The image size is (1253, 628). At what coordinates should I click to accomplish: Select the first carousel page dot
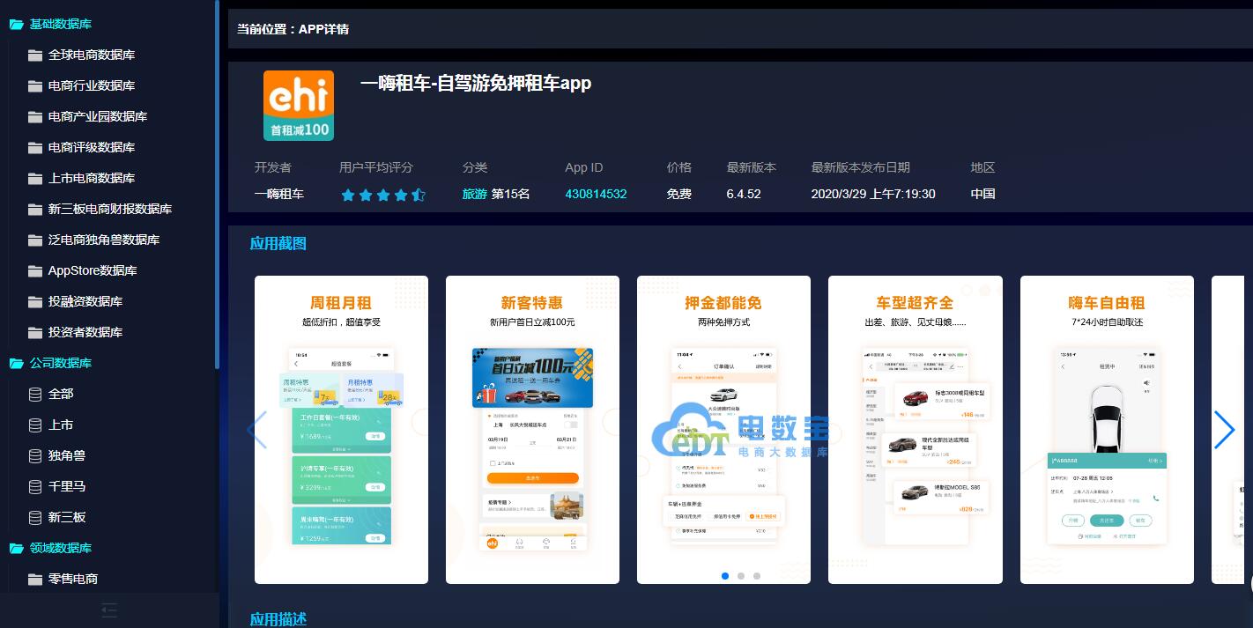[725, 576]
